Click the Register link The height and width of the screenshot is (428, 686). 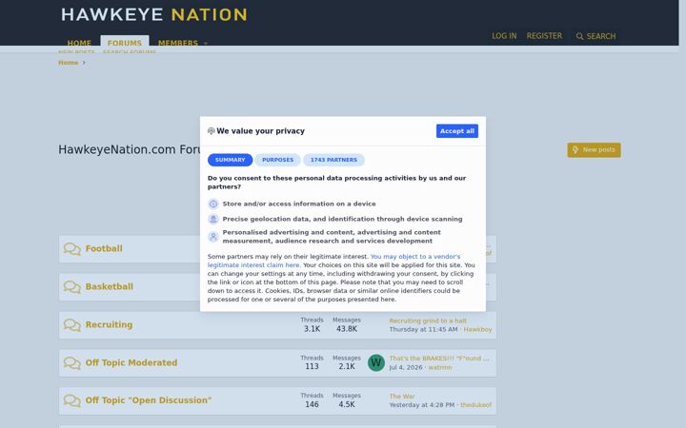coord(544,36)
